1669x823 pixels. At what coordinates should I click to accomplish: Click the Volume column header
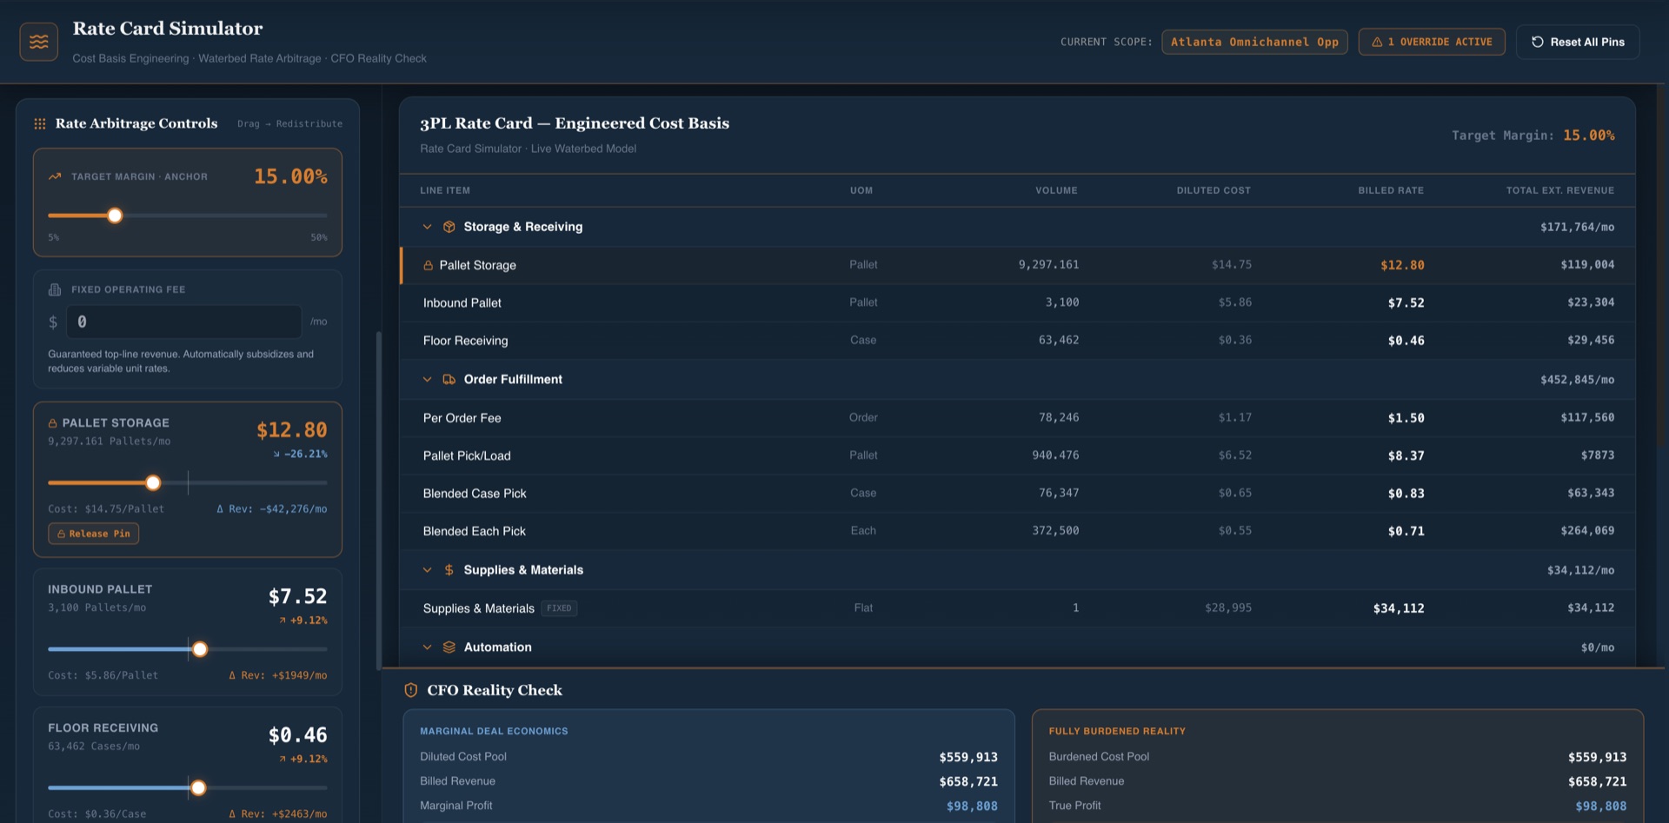tap(1056, 190)
